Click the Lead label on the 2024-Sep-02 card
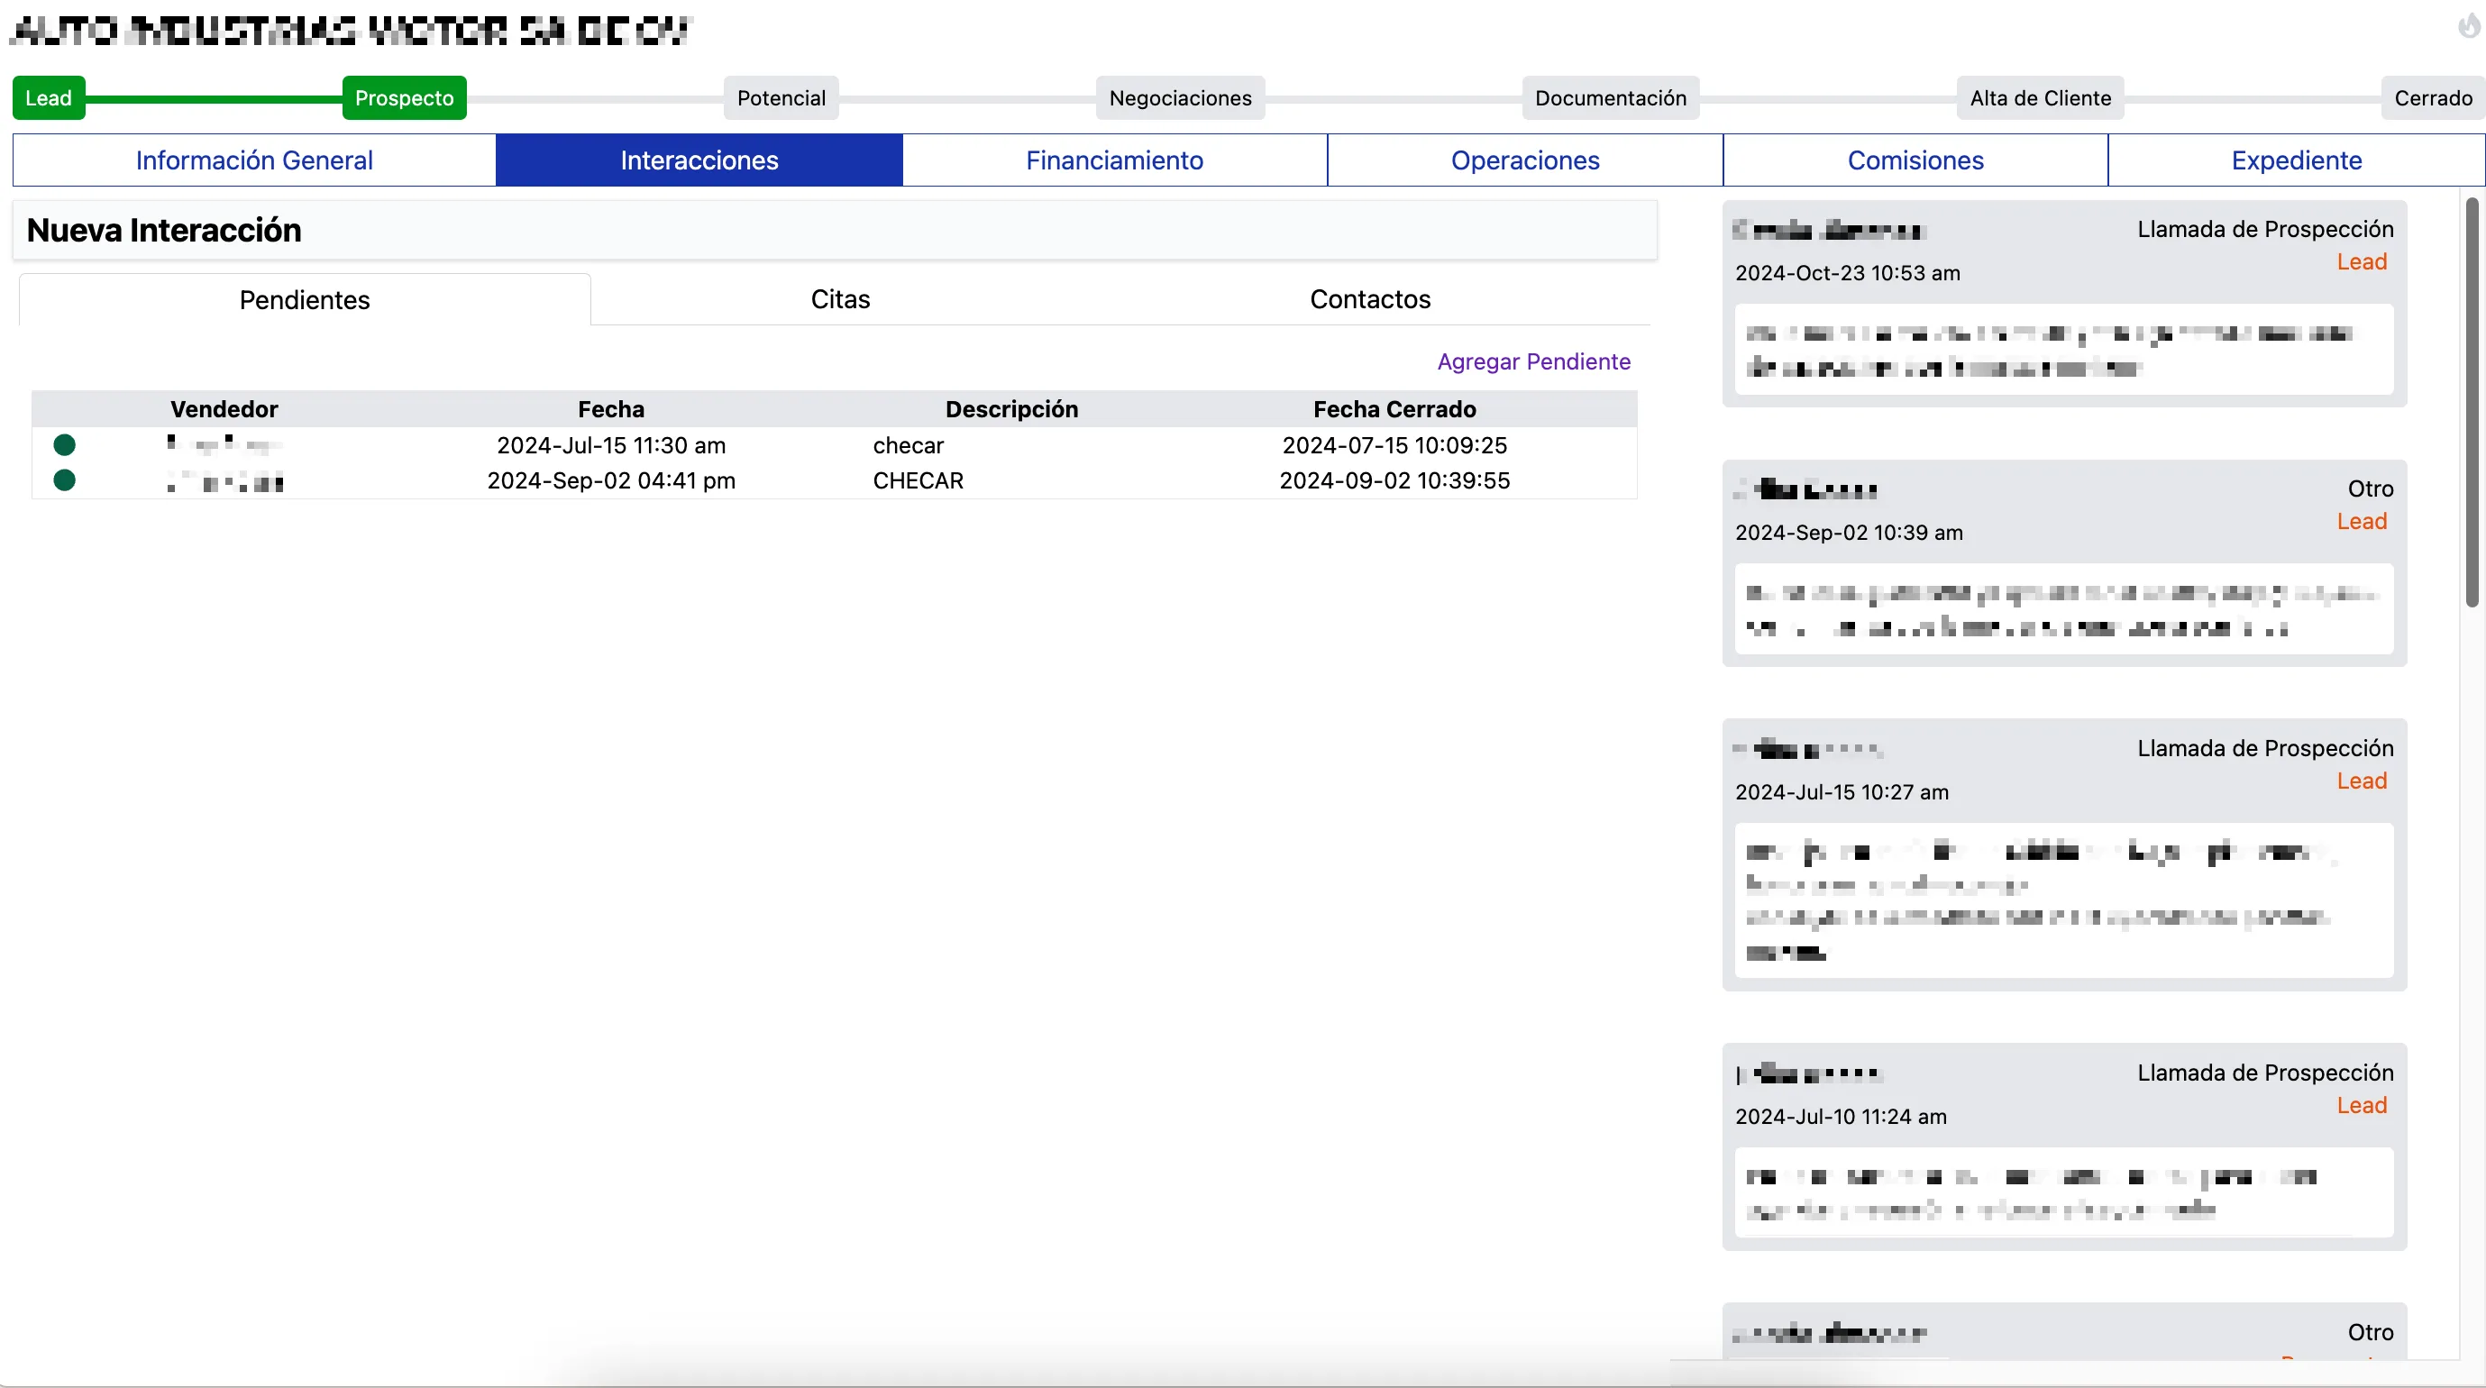2486x1388 pixels. pos(2362,521)
